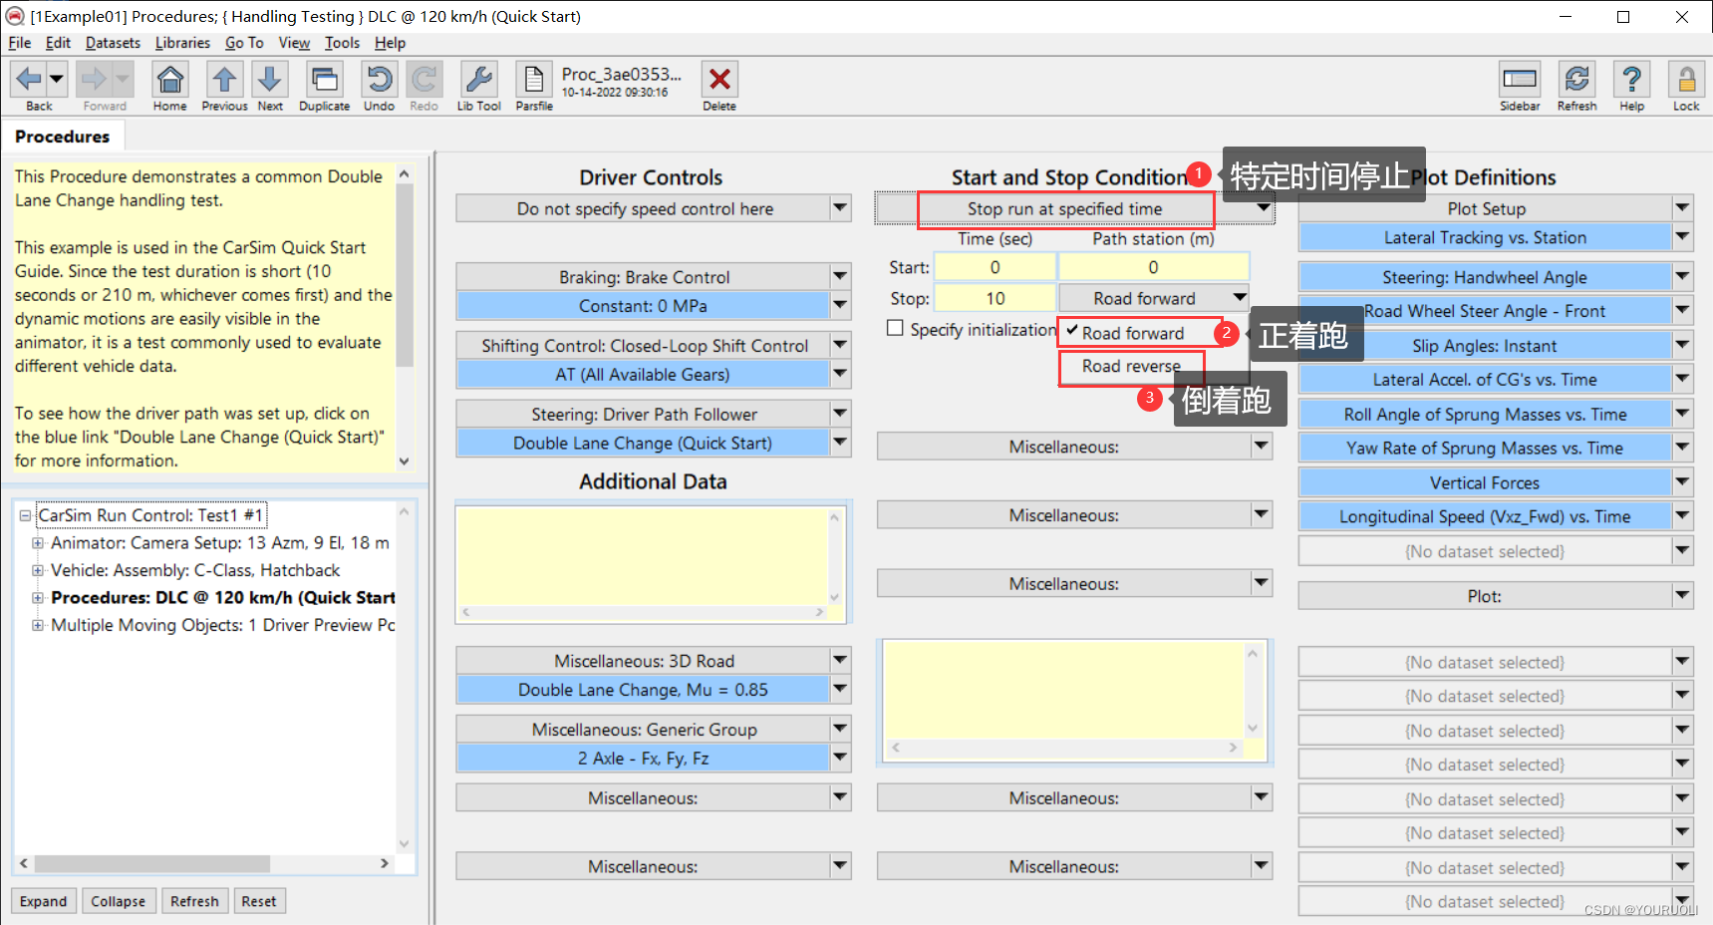The image size is (1713, 925).
Task: View the Parsfile document icon
Action: coord(534,79)
